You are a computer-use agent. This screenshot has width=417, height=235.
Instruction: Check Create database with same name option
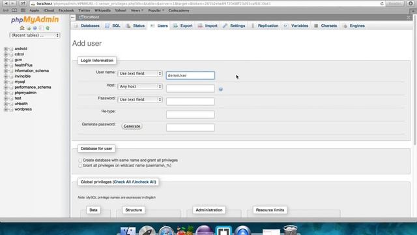click(80, 161)
